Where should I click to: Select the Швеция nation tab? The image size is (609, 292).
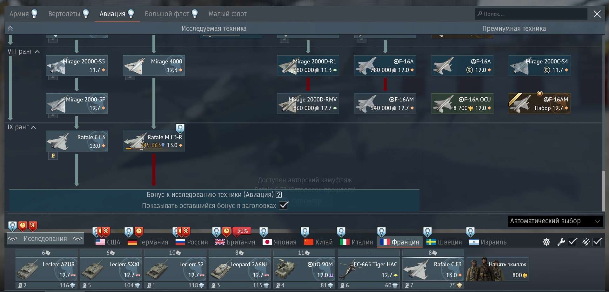(x=444, y=242)
